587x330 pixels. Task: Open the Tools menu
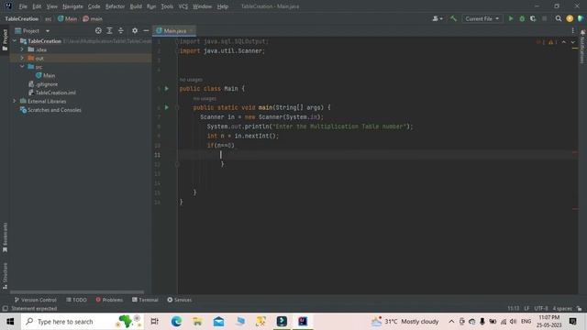coord(167,6)
